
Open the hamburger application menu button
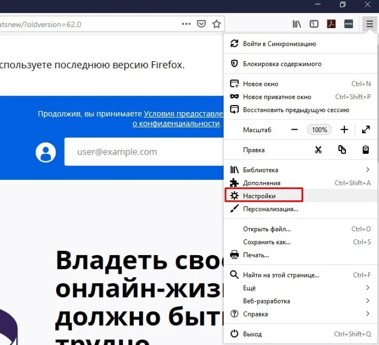(x=369, y=24)
